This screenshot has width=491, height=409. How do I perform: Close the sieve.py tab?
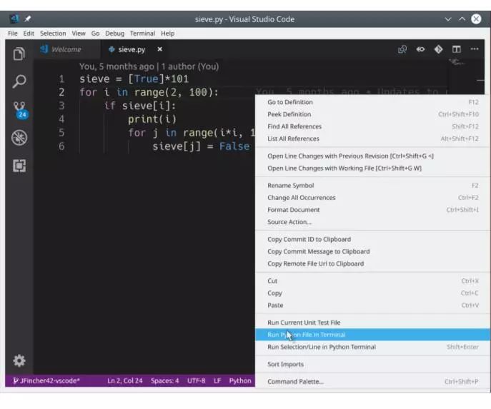pyautogui.click(x=159, y=49)
